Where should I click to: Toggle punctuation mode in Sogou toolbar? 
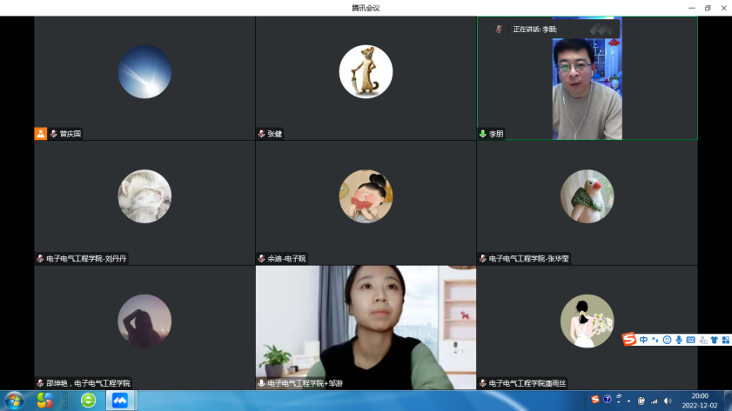[x=655, y=340]
